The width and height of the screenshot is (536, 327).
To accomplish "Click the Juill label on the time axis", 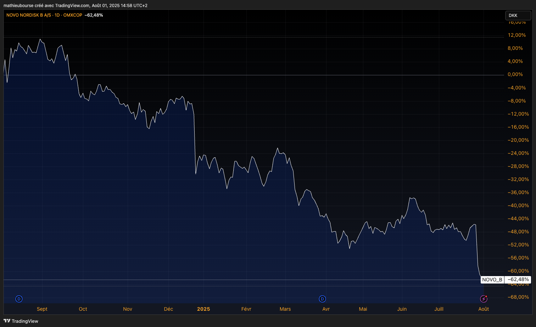I will [x=439, y=309].
